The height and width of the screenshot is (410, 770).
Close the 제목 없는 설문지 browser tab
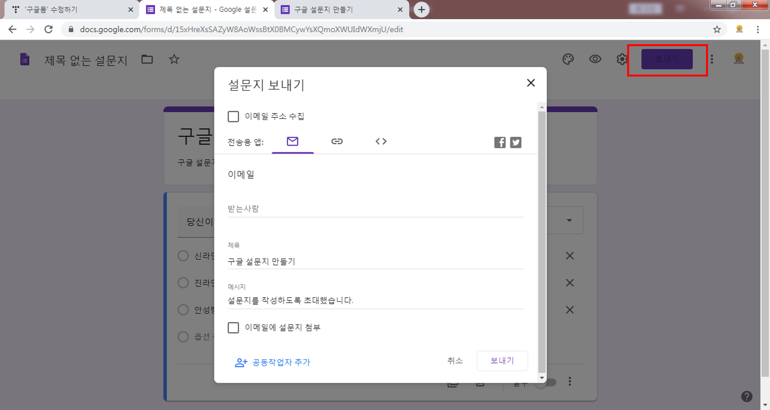point(265,10)
